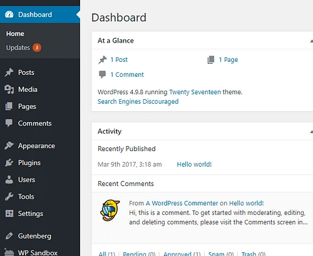Click the pages icon beside 1 Page
The width and height of the screenshot is (313, 256).
(x=211, y=60)
